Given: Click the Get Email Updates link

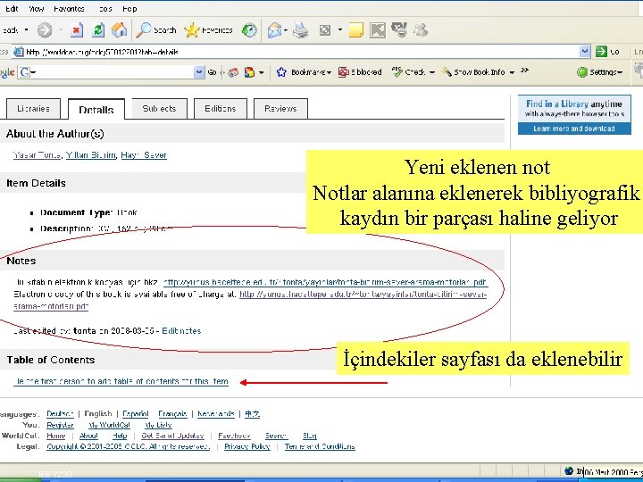Looking at the screenshot, I should point(172,436).
